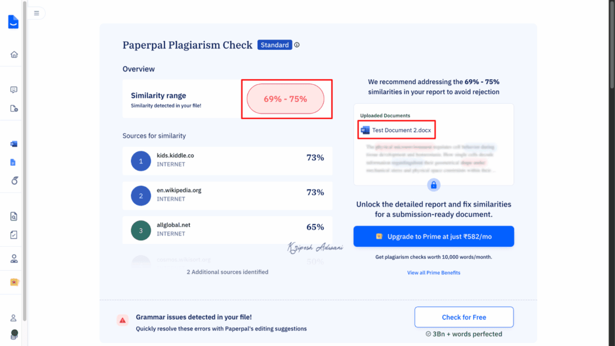Image resolution: width=615 pixels, height=346 pixels.
Task: Select the Standard plan badge
Action: [x=274, y=44]
